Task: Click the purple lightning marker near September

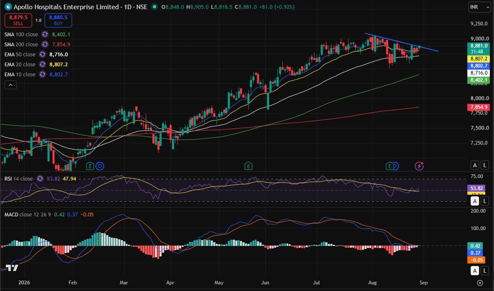Action: 419,166
